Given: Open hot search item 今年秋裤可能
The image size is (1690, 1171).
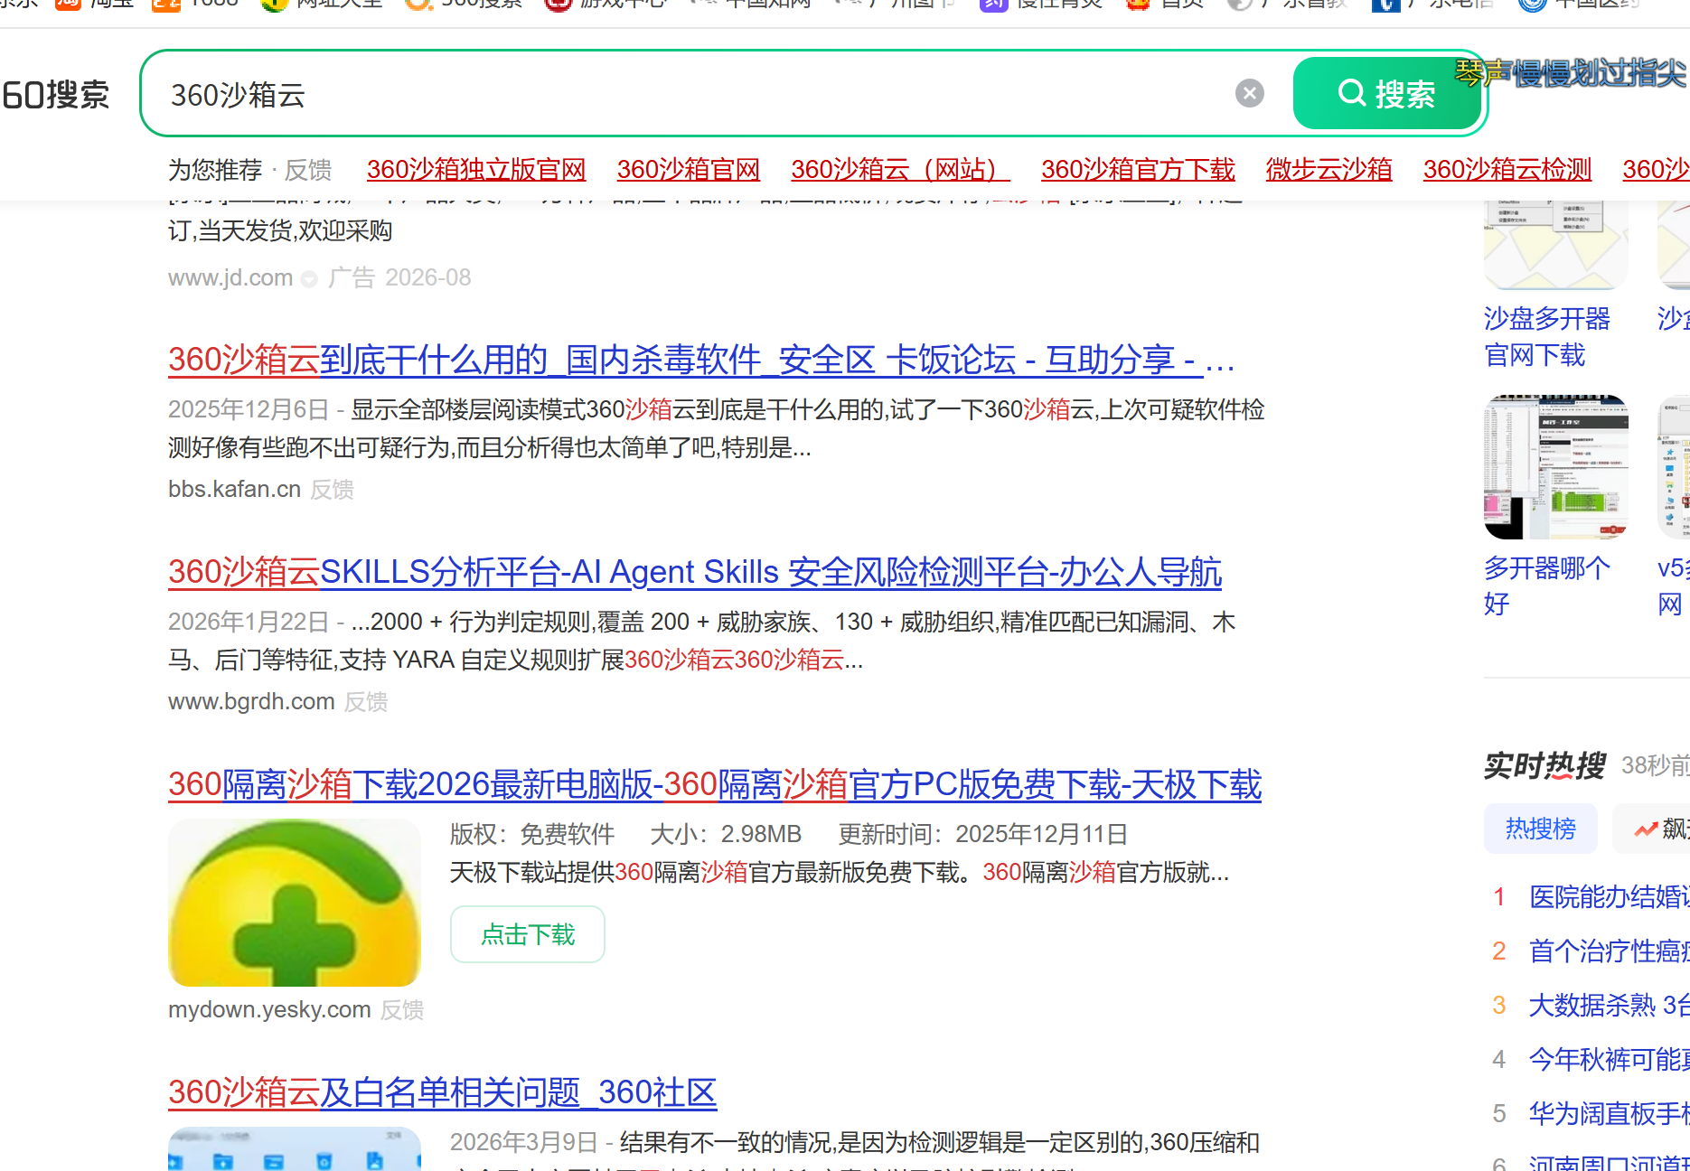Looking at the screenshot, I should pos(1609,1059).
